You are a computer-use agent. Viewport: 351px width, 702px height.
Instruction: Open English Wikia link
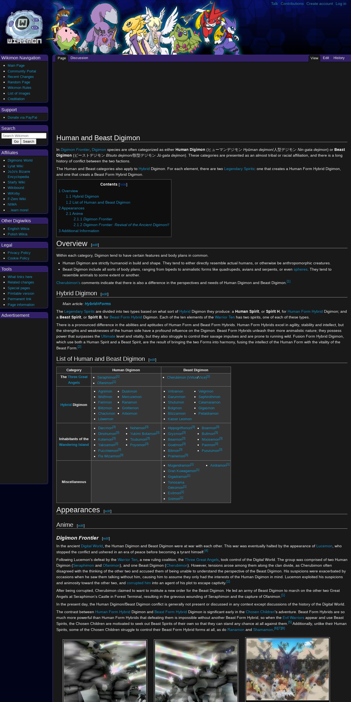pyautogui.click(x=18, y=229)
